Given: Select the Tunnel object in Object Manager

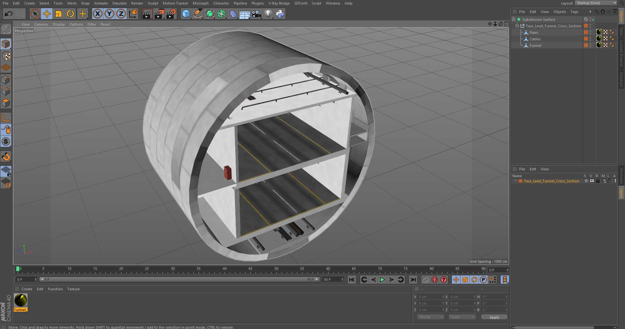Looking at the screenshot, I should click(535, 46).
